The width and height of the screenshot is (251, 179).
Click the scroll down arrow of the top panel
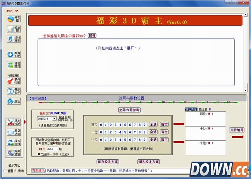click(246, 90)
